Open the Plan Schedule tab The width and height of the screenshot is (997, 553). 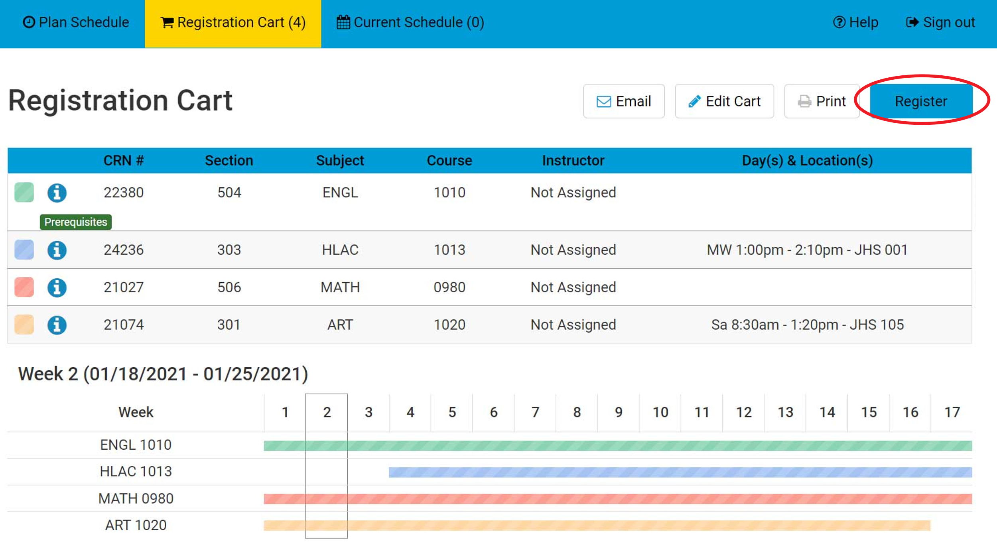[x=76, y=22]
